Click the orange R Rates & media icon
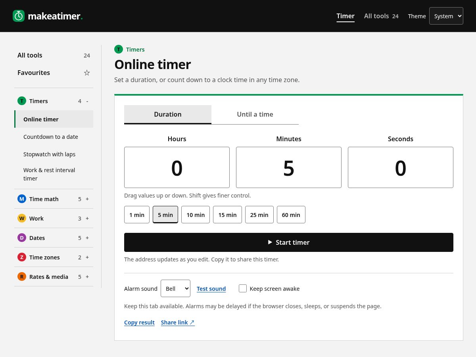The height and width of the screenshot is (357, 476). [22, 276]
